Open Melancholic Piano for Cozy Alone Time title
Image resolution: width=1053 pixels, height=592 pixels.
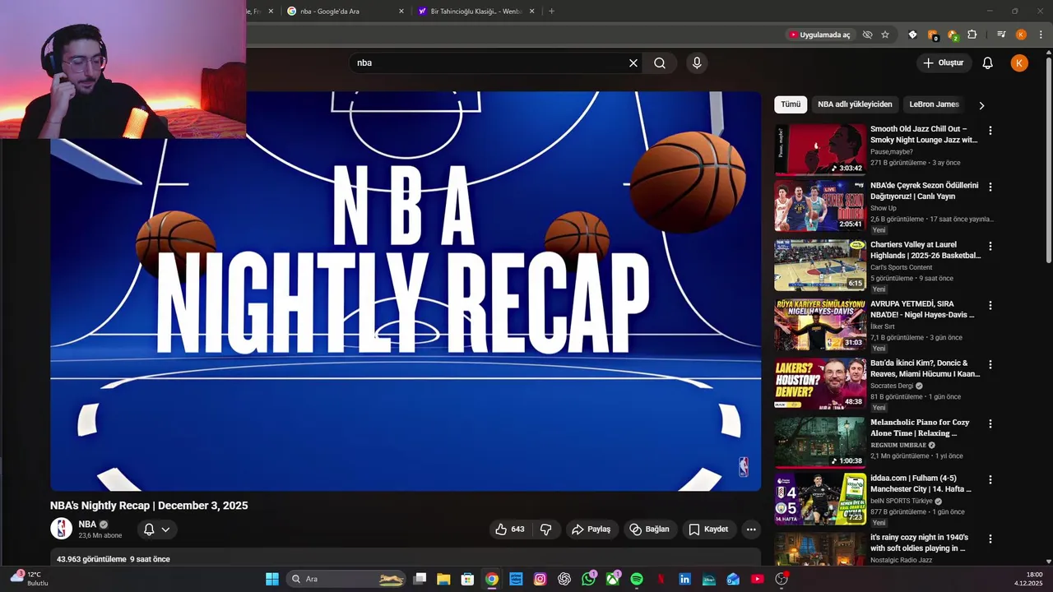click(920, 428)
